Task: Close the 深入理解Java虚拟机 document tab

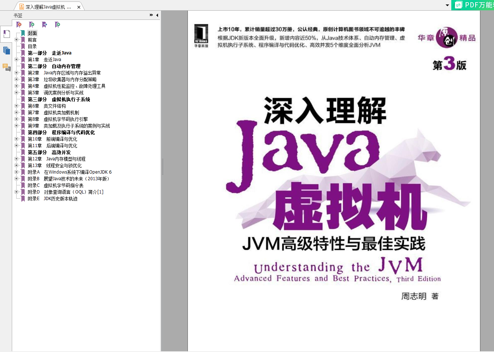Action: point(79,7)
